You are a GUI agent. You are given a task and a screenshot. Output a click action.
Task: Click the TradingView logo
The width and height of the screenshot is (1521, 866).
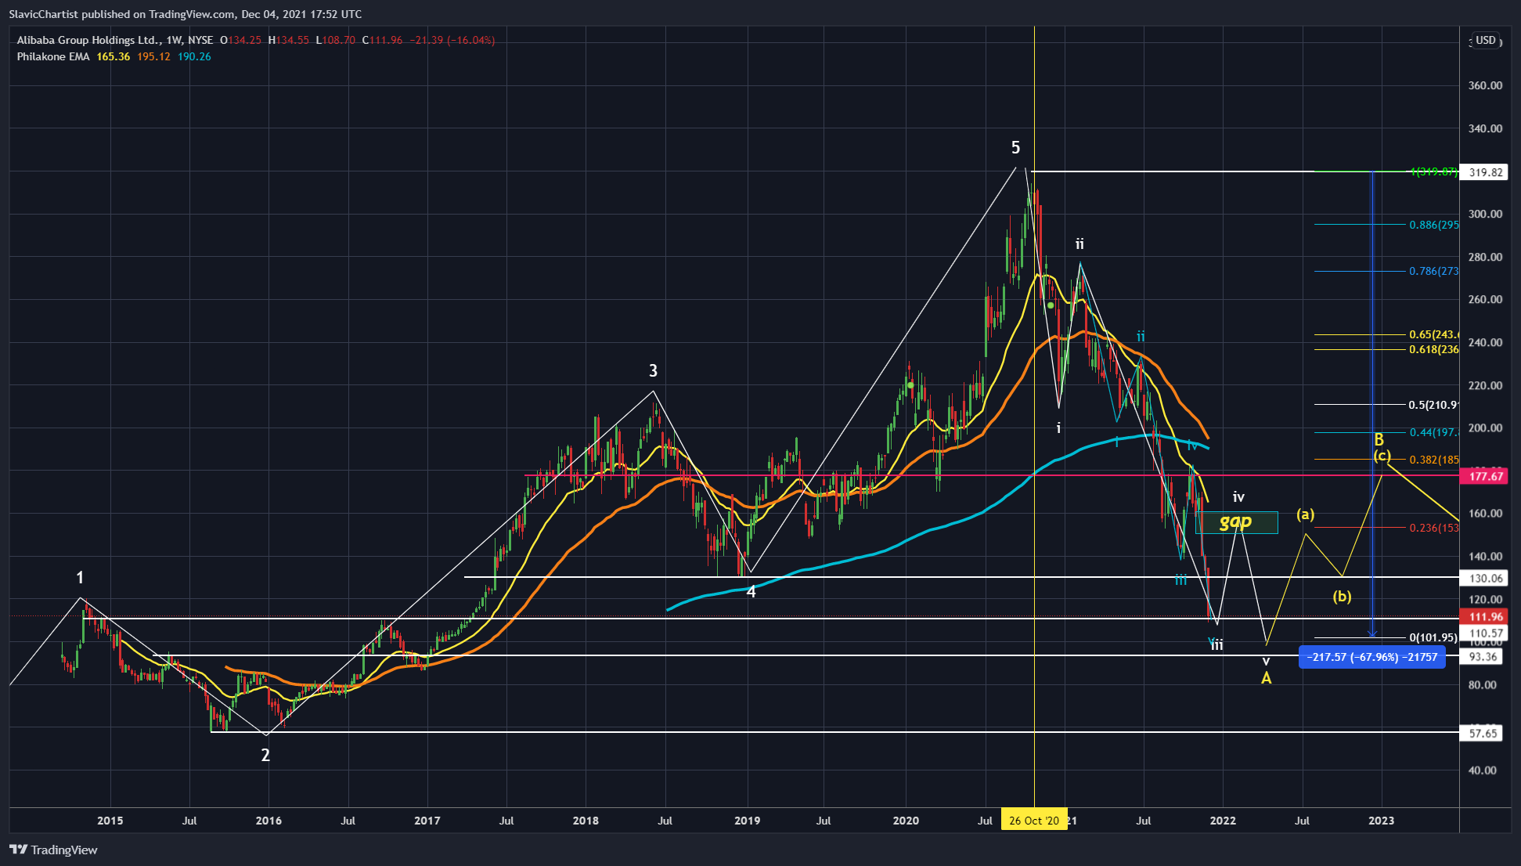click(x=53, y=850)
